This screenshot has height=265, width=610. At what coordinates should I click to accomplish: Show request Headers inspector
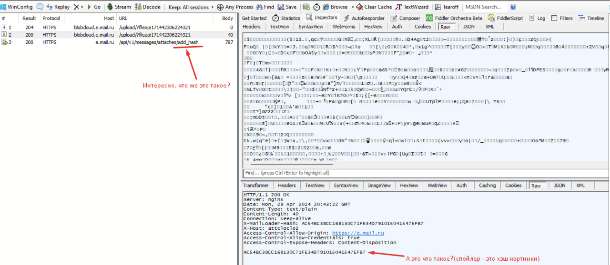click(252, 27)
